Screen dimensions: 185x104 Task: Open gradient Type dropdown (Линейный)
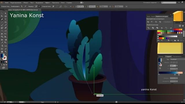click(x=177, y=59)
